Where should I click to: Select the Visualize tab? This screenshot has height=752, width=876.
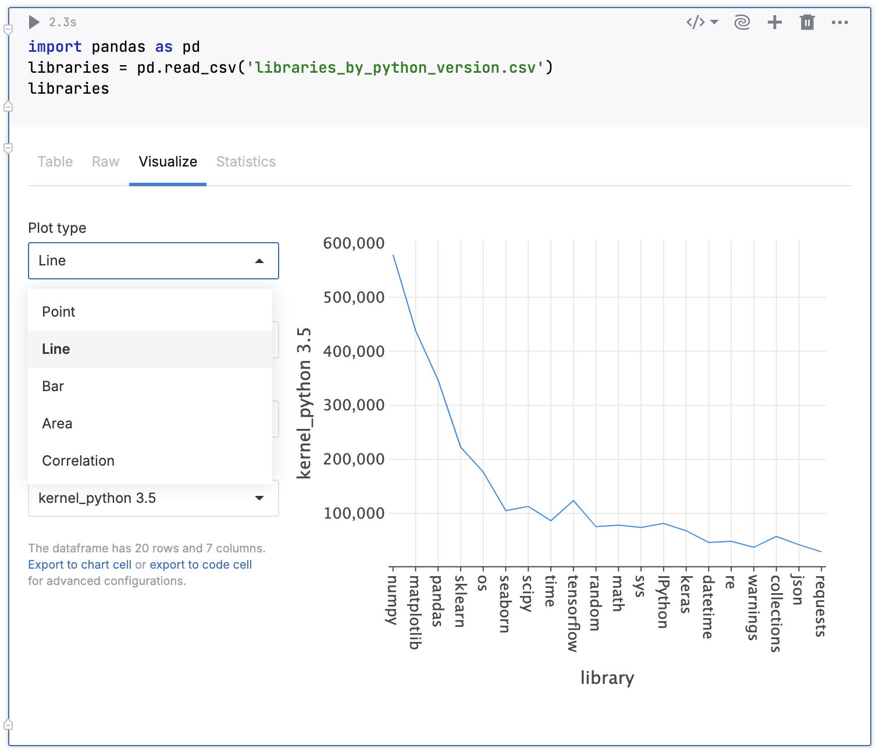click(x=168, y=162)
